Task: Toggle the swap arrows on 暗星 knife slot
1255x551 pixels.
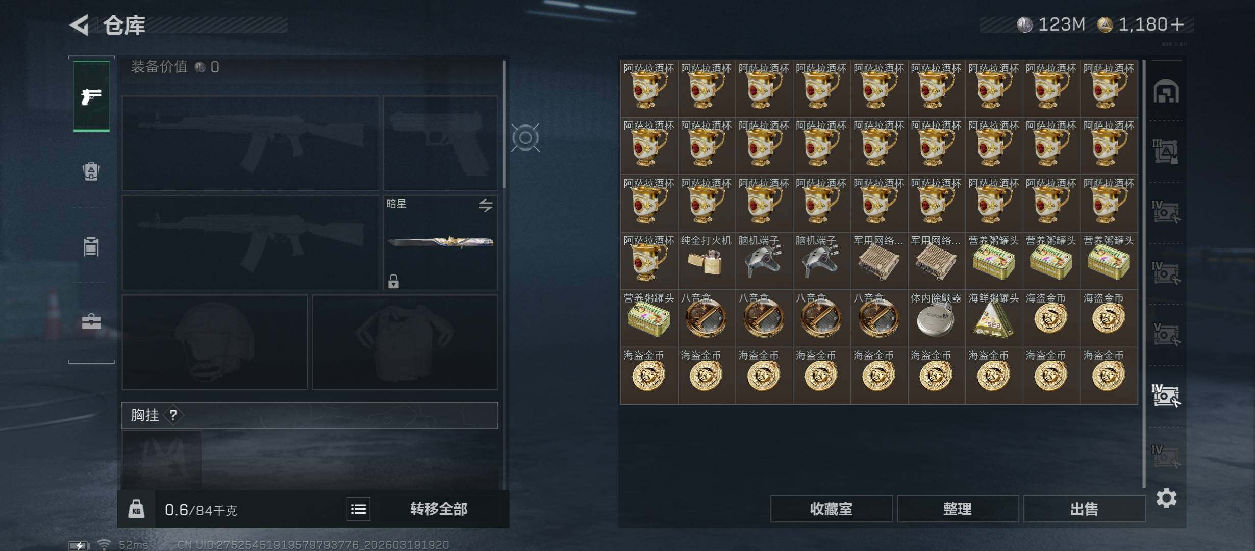Action: 485,205
